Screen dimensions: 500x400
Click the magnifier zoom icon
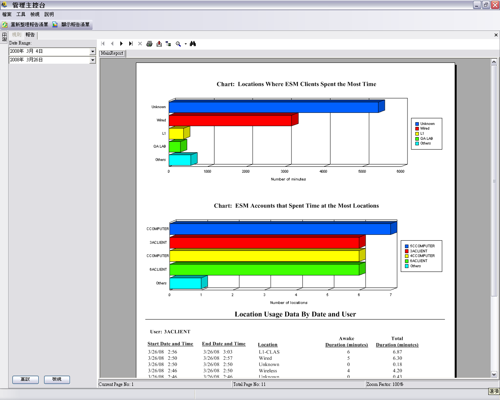[x=178, y=44]
